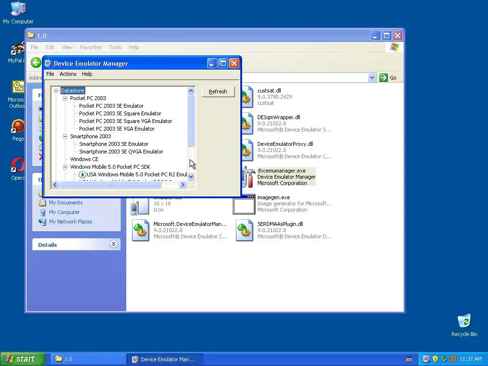Select Pocket PC 2003 SE Square Emulator

tap(120, 113)
